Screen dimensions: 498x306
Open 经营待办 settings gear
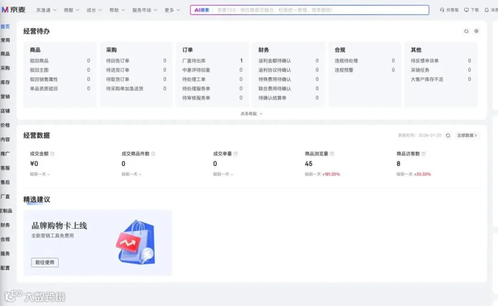pos(476,31)
